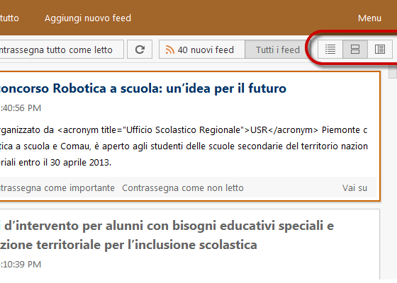Click Contrassegna come importante on the first article
The width and height of the screenshot is (397, 283).
[x=57, y=188]
